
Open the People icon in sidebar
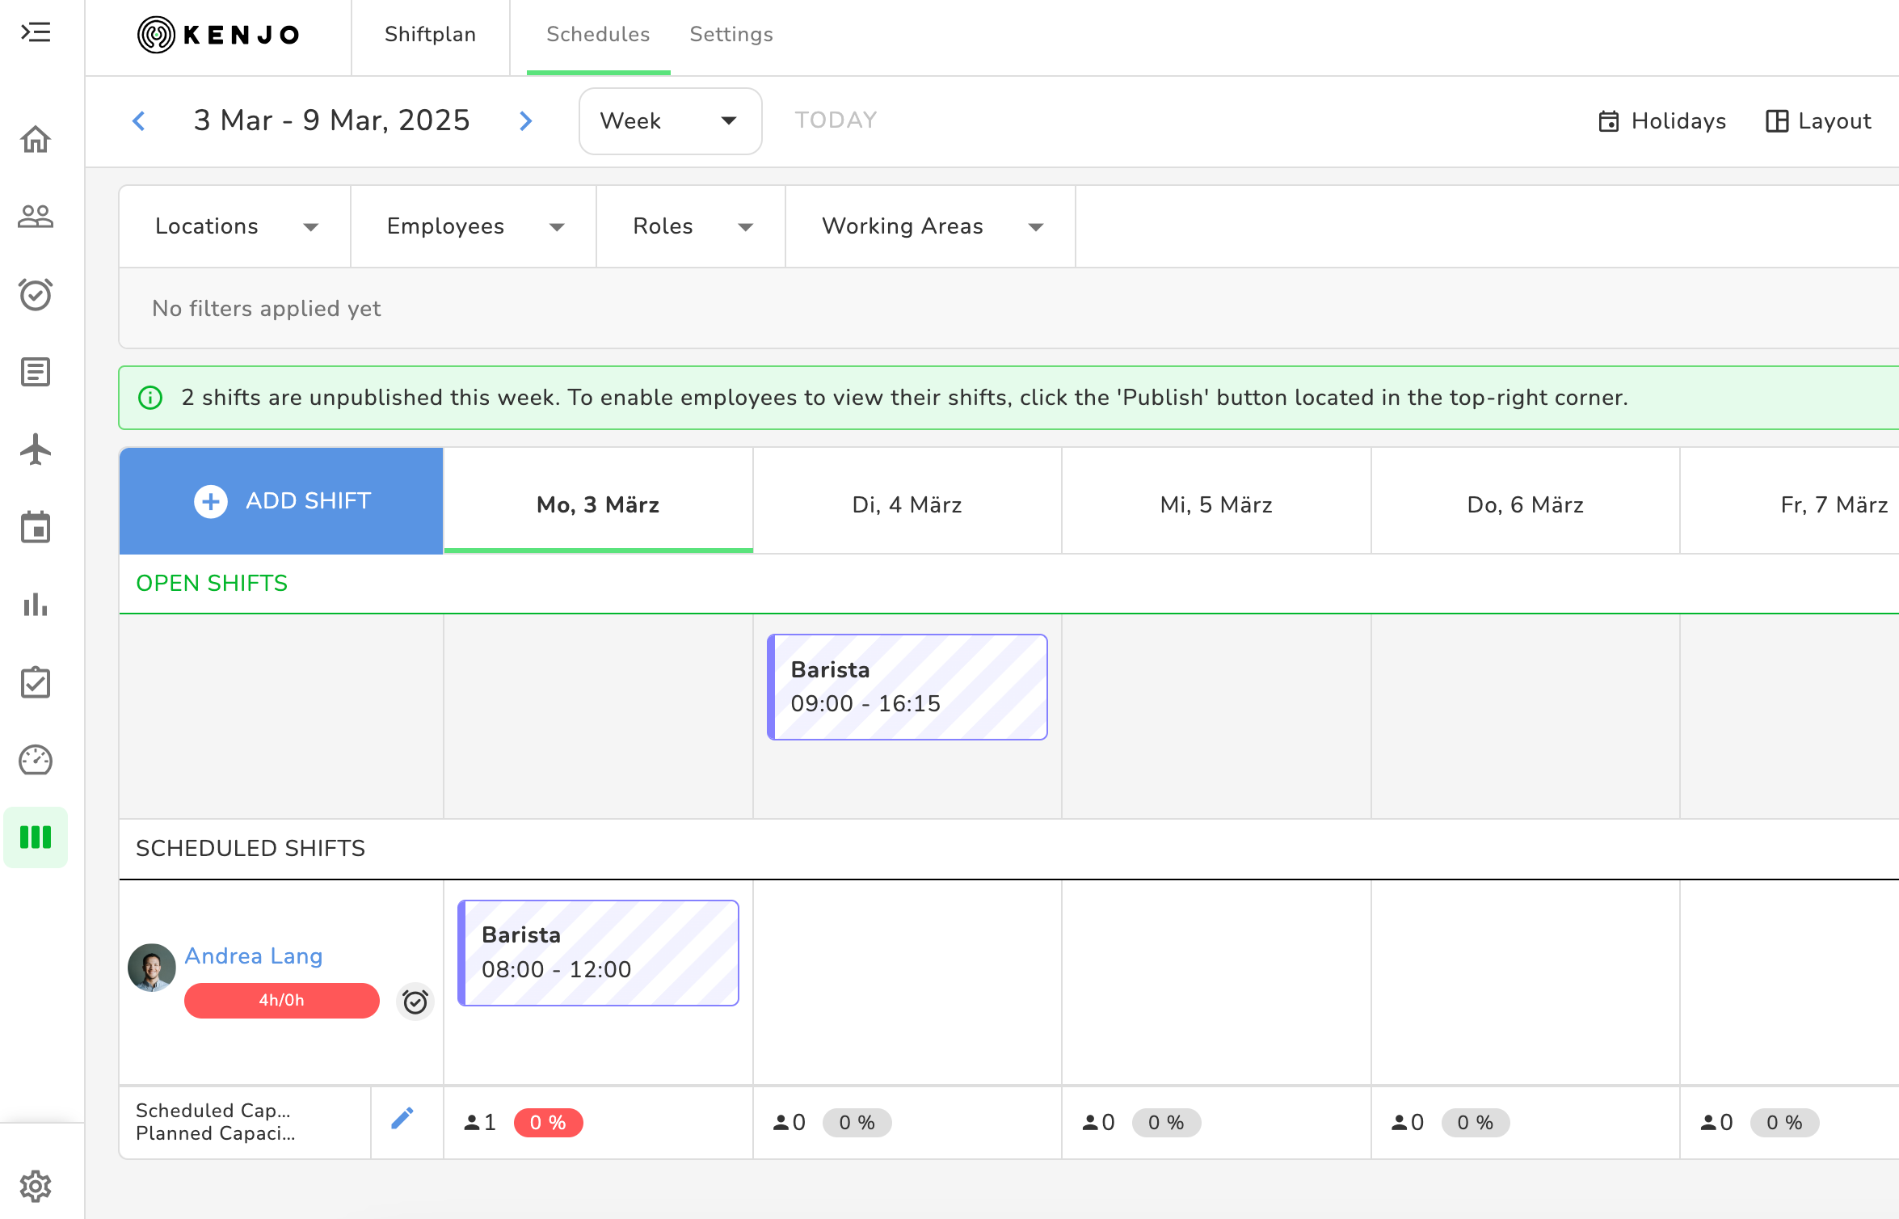click(36, 217)
